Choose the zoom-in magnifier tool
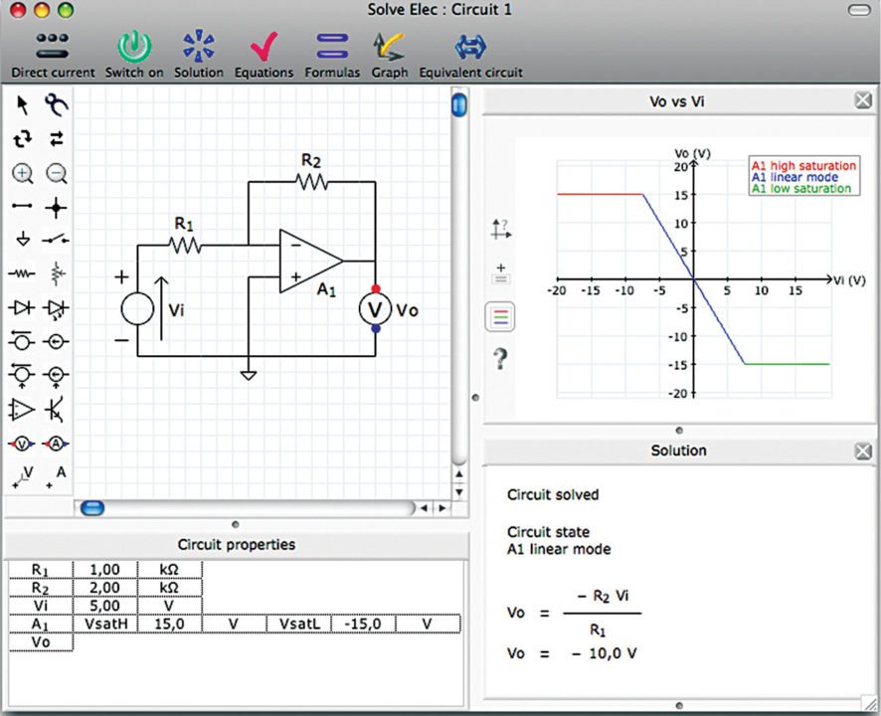Screen dimensions: 881x716 [22, 174]
